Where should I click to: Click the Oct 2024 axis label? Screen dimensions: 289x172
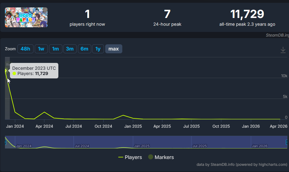(103, 126)
